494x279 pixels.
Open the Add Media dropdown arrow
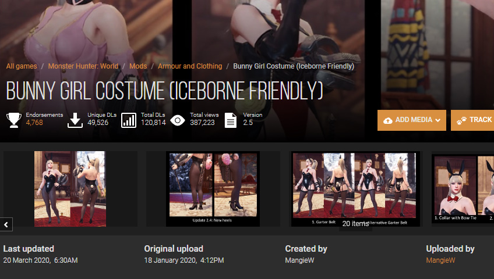pos(437,120)
